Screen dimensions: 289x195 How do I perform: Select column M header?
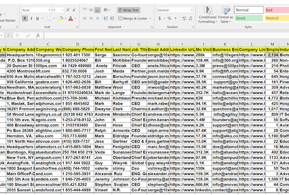click(x=272, y=44)
